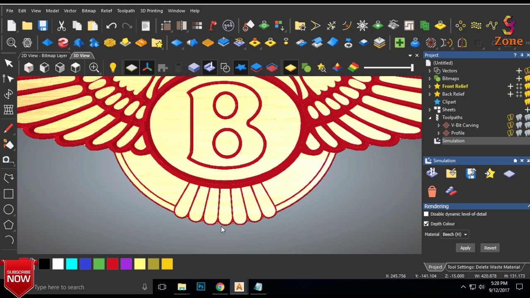530x298 pixels.
Task: Expand the Profile toolpath node
Action: [439, 133]
